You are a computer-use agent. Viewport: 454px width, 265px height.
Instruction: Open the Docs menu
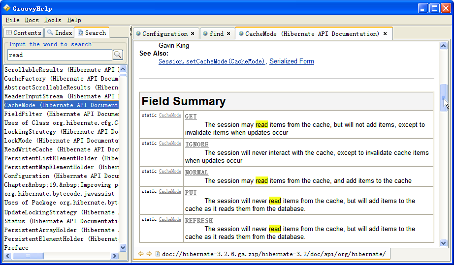[32, 20]
